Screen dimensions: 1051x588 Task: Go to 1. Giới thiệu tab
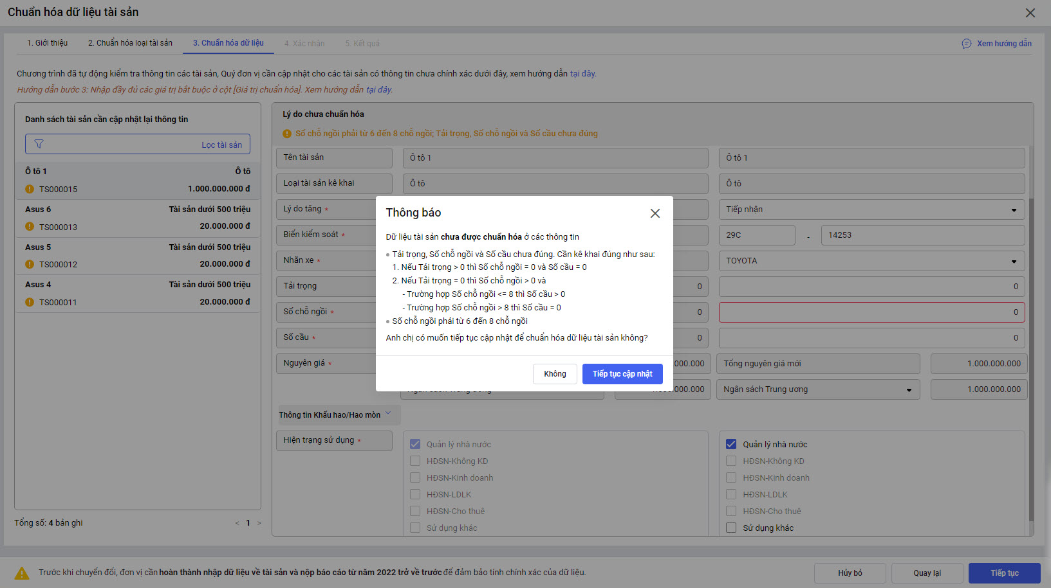point(47,43)
